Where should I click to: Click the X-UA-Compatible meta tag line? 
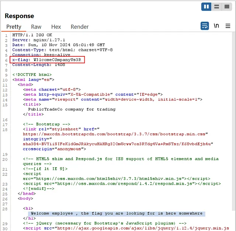tap(93, 94)
